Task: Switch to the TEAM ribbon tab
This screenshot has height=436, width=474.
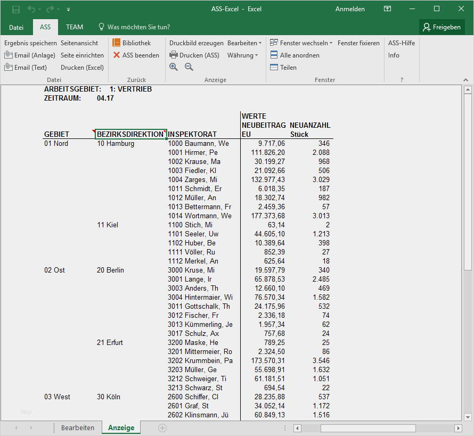Action: [74, 27]
